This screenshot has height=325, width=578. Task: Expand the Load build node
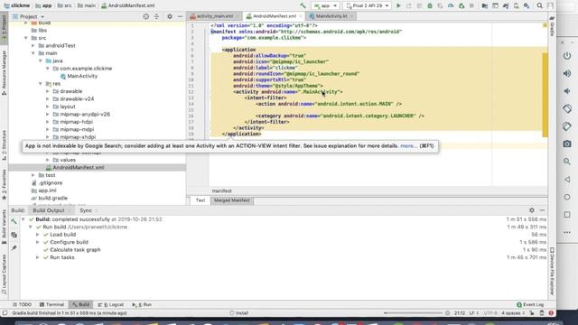click(38, 235)
